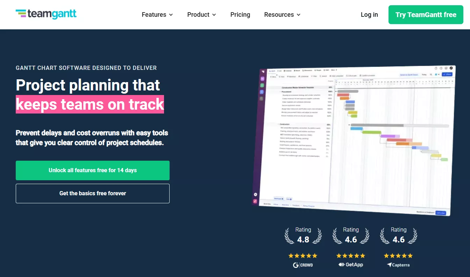Image resolution: width=470 pixels, height=277 pixels.
Task: Click the Capterra logo
Action: coord(398,265)
